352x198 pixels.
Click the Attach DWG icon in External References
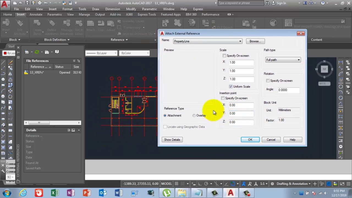click(x=27, y=52)
